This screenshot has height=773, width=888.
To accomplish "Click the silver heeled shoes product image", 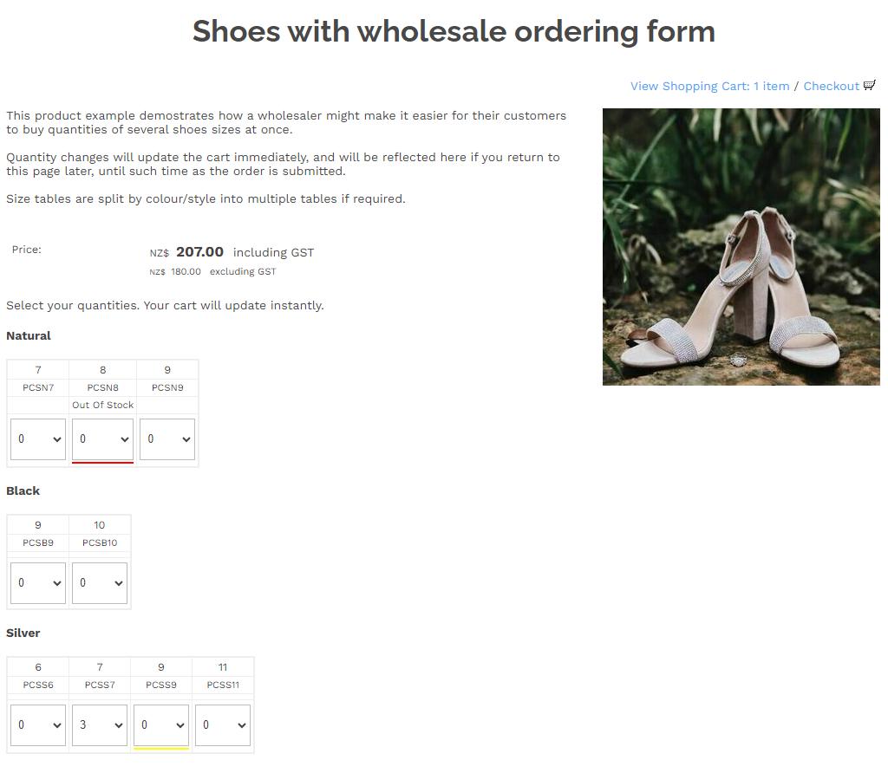I will click(741, 246).
